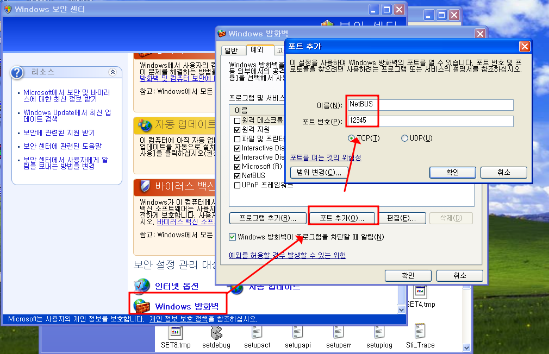Click the 이름(N) input field

tap(431, 105)
